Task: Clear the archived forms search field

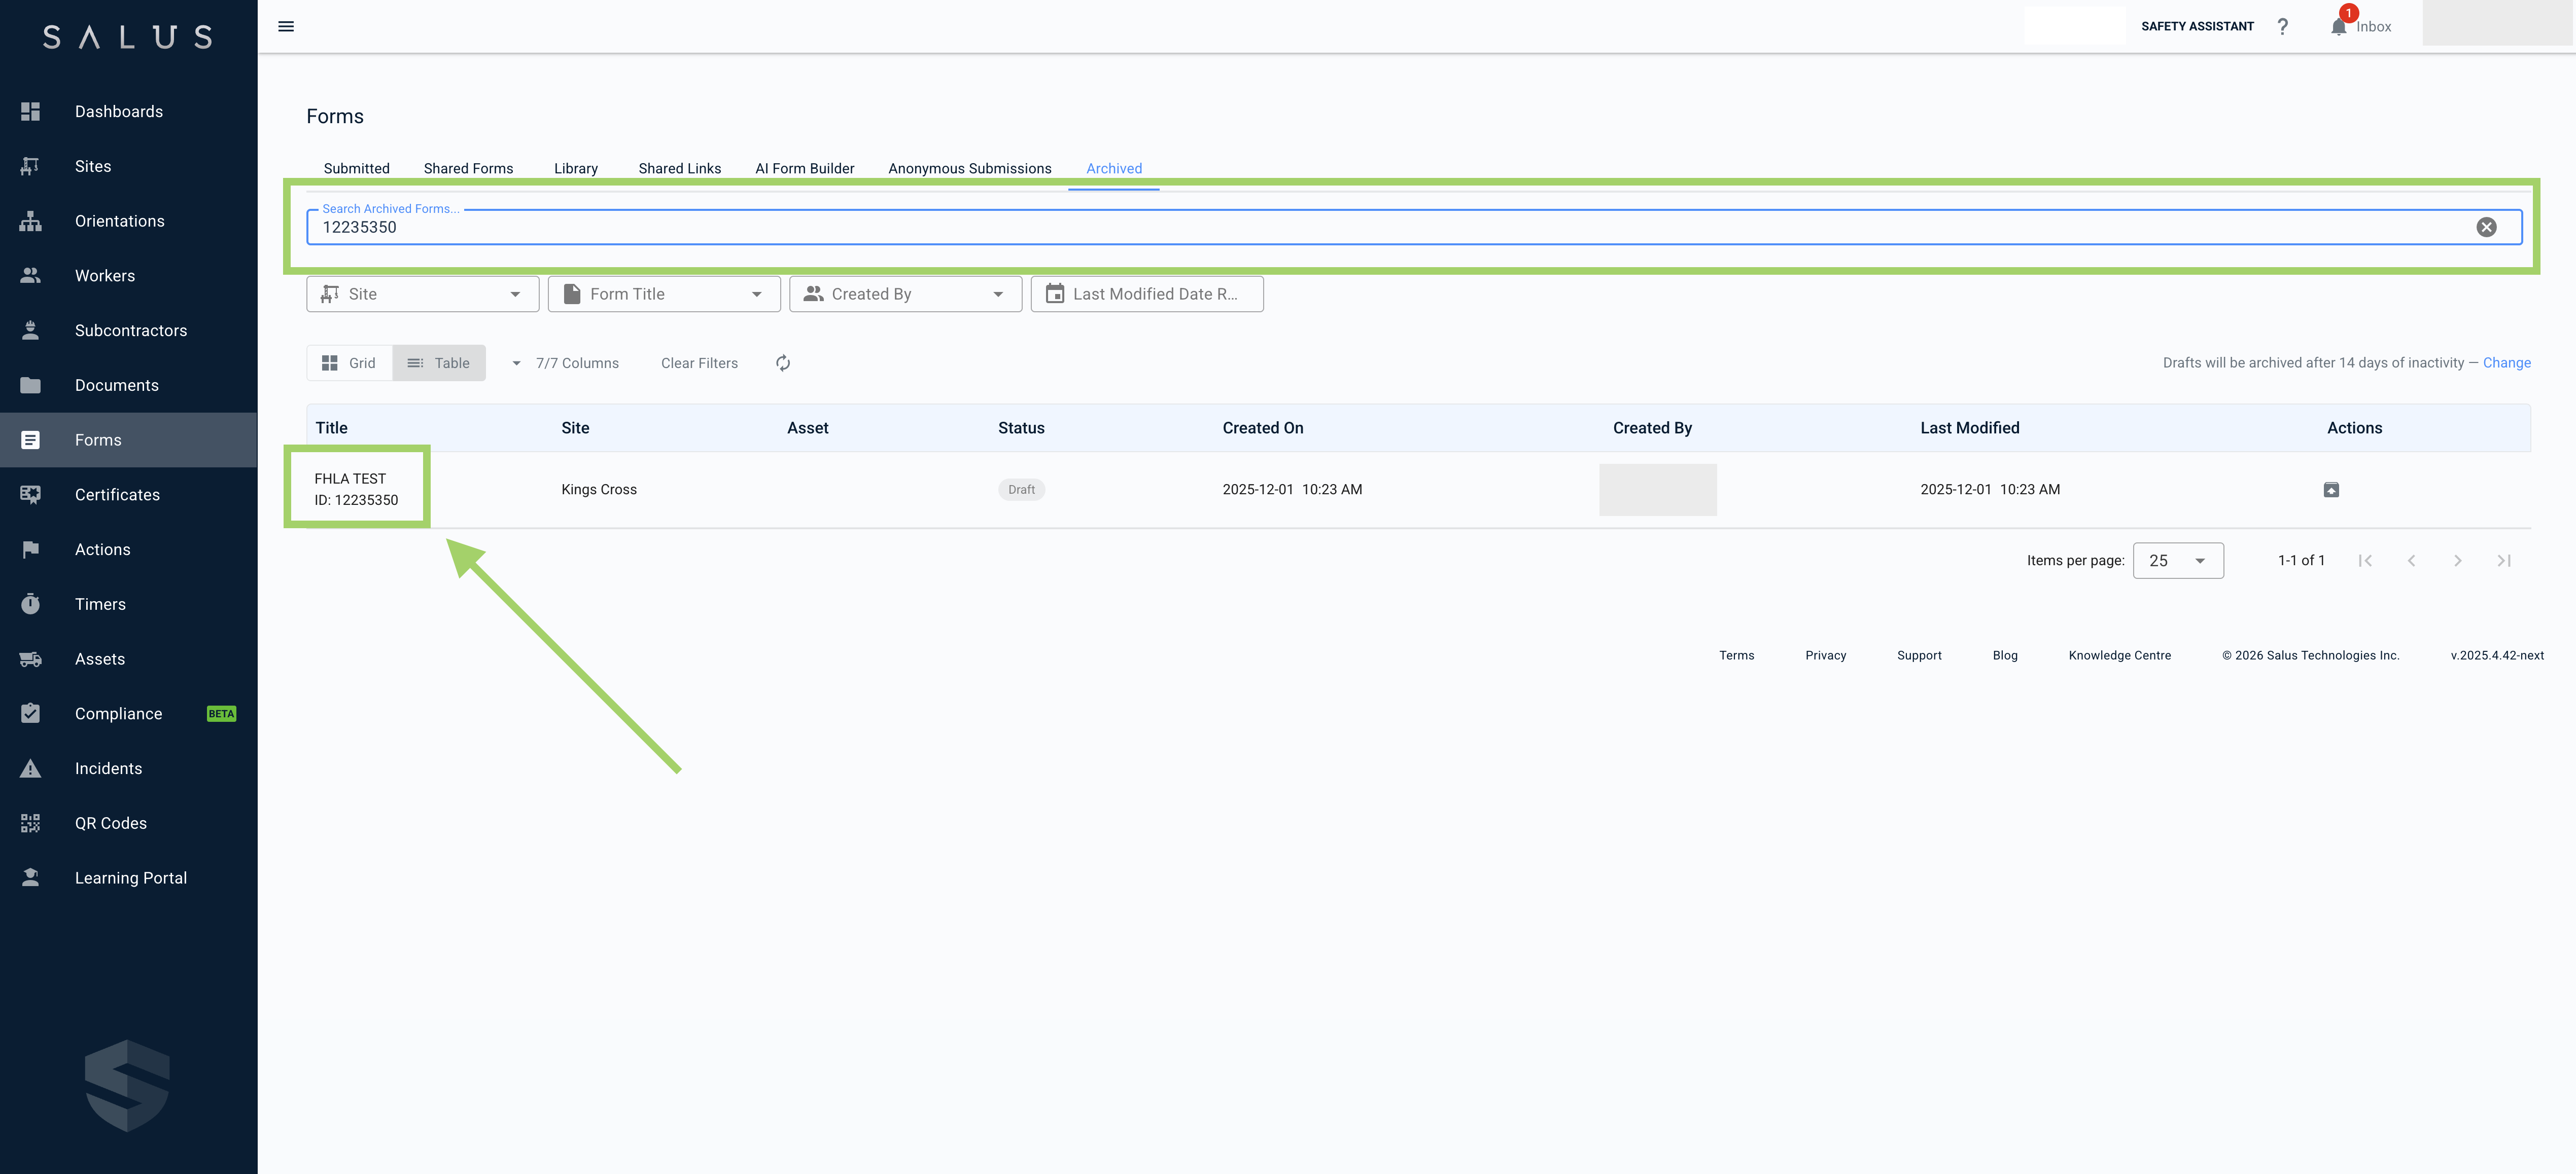Action: (2486, 227)
